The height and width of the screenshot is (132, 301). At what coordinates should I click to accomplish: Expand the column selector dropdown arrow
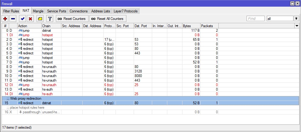pos(297,26)
